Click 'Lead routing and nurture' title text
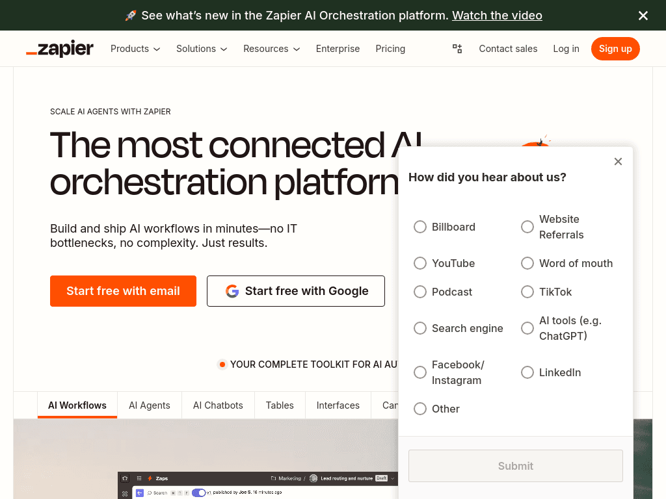Viewport: 666px width, 499px height. 347,478
